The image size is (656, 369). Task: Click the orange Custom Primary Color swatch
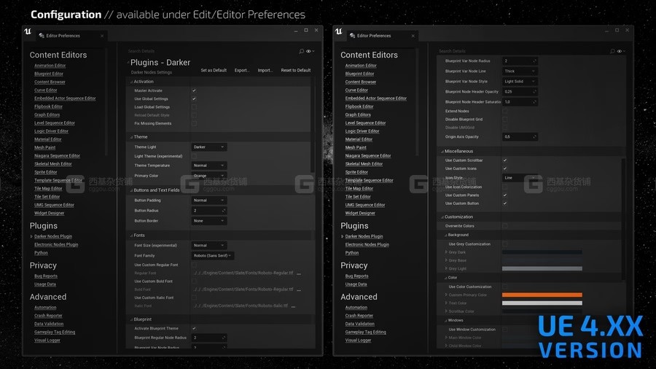tap(542, 295)
